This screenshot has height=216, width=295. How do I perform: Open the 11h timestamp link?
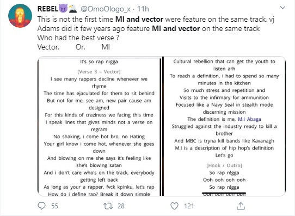point(143,9)
